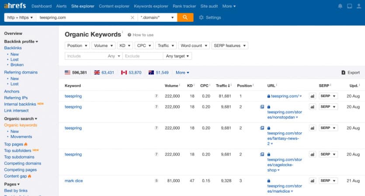The width and height of the screenshot is (365, 196).
Task: Open the chart icon for mark dice row
Action: [312, 181]
